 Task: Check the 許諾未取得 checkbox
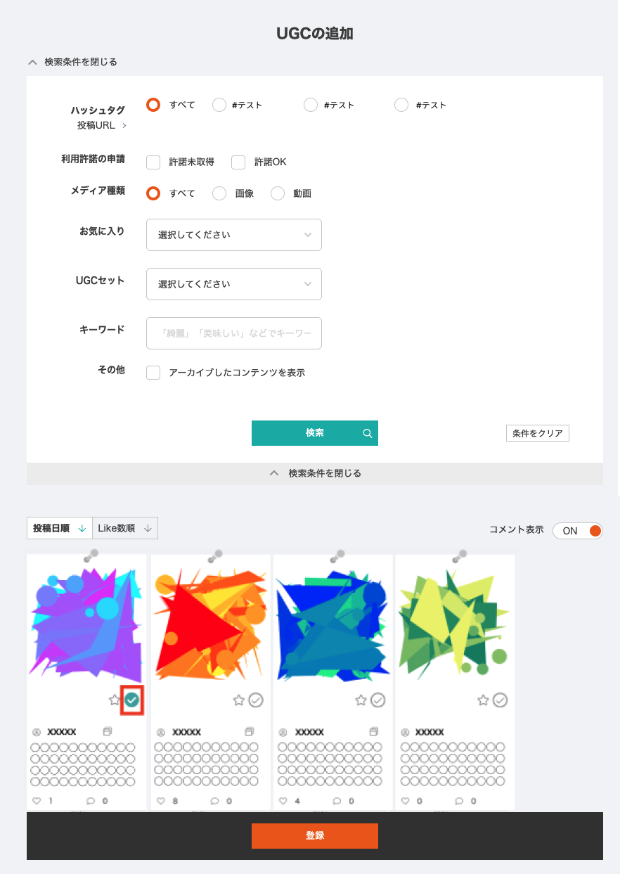[x=153, y=162]
